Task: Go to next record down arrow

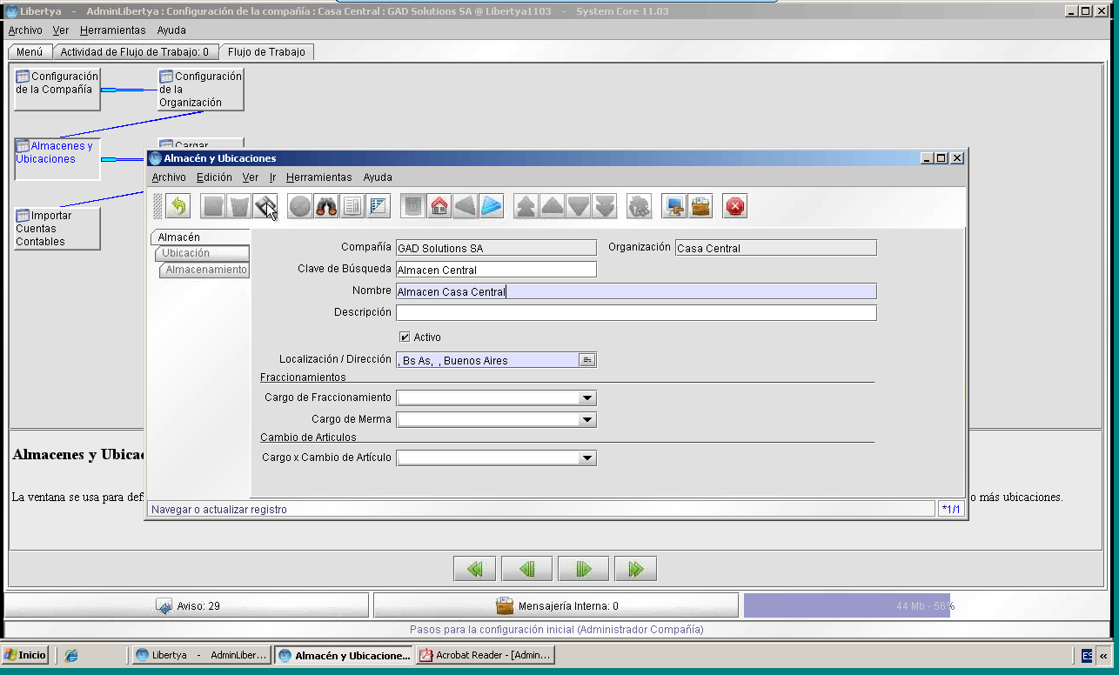Action: click(579, 206)
